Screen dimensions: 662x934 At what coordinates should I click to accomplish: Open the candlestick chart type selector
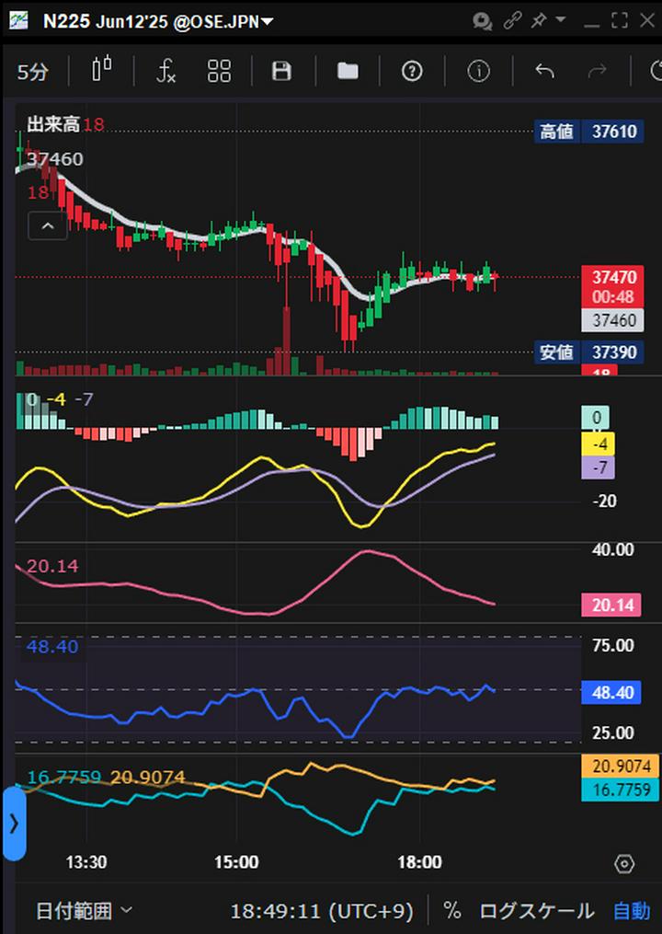click(x=102, y=71)
